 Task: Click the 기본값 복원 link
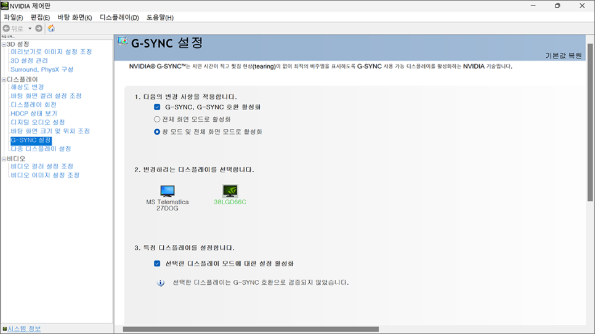[x=563, y=55]
